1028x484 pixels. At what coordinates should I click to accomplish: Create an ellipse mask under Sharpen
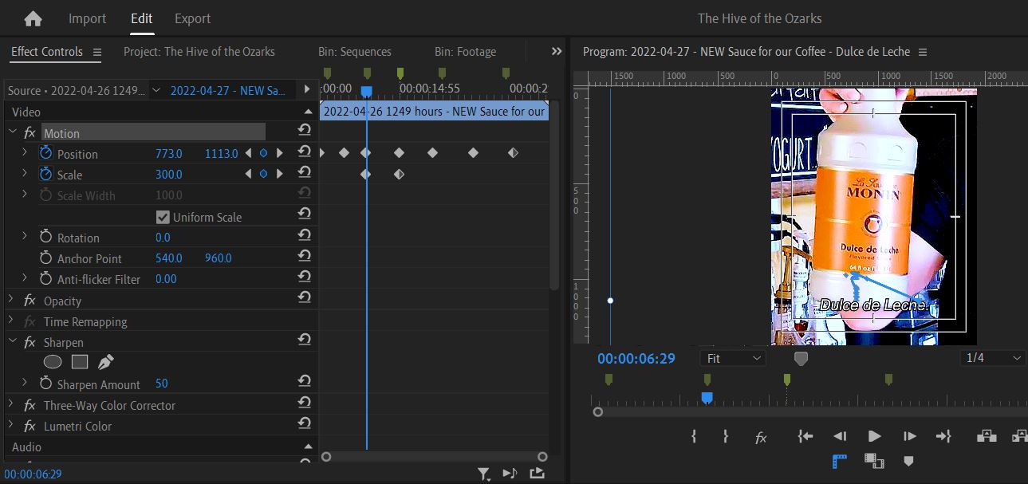53,362
